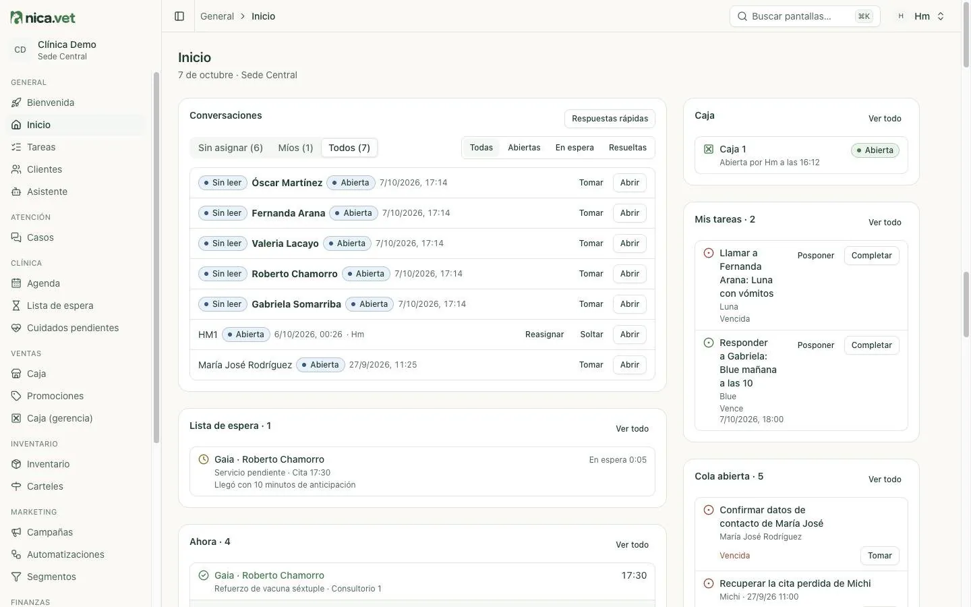Check the Recuperar la cita perdida circle
The width and height of the screenshot is (971, 607).
pos(709,583)
